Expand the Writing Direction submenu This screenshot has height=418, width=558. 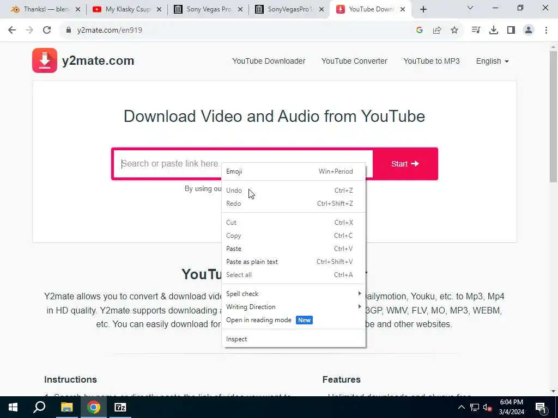pos(294,307)
